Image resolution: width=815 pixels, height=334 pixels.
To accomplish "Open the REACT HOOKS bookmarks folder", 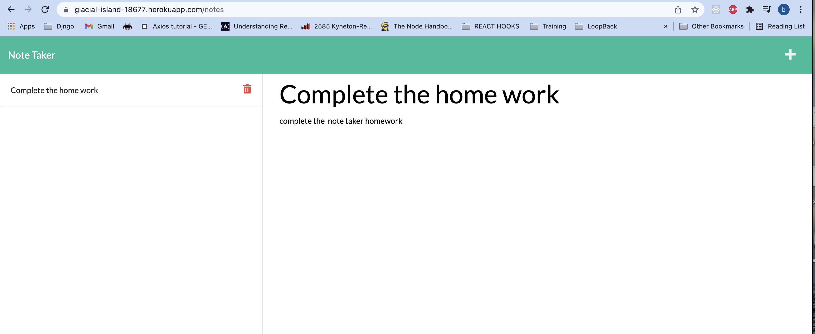I will click(x=490, y=26).
